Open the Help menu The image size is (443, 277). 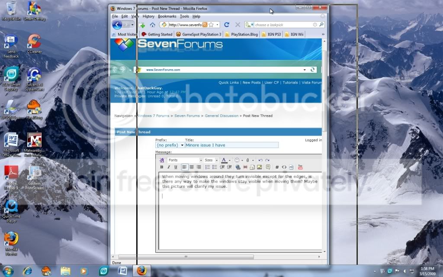tap(196, 16)
